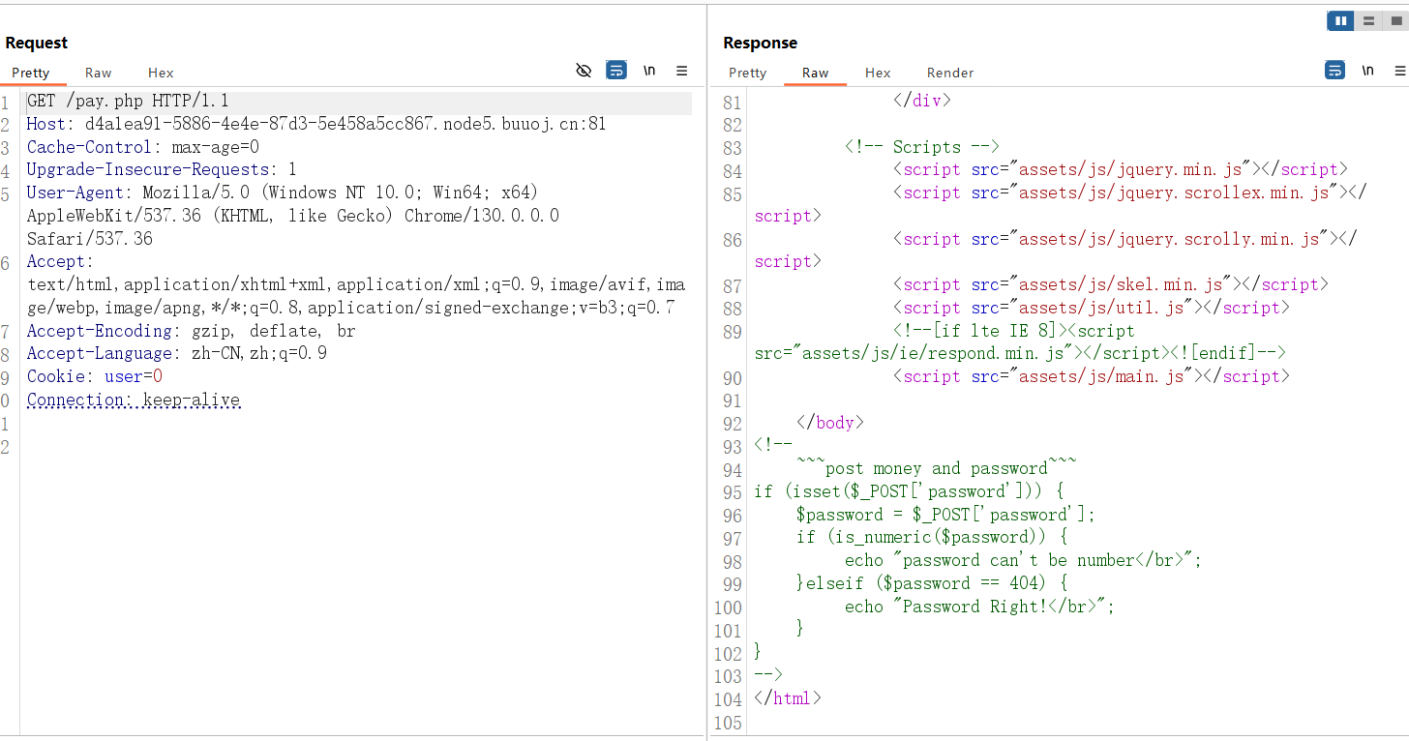Toggle word wrap in the Response panel

pos(1334,71)
